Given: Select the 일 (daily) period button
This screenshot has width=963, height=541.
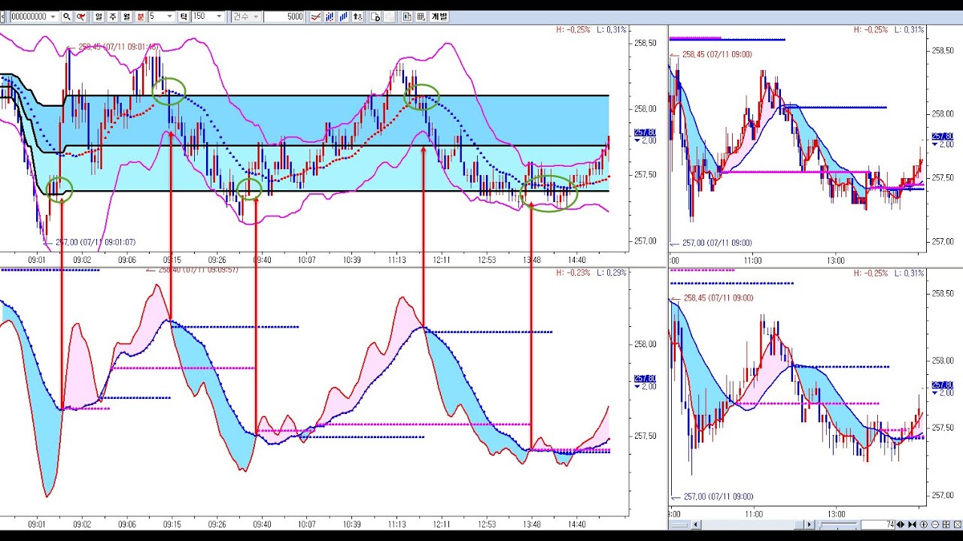Looking at the screenshot, I should (99, 17).
